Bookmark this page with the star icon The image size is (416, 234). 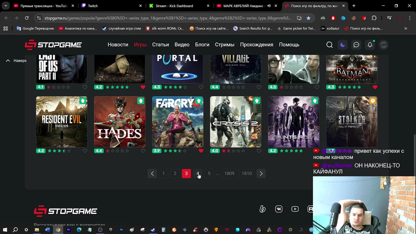[x=308, y=18]
